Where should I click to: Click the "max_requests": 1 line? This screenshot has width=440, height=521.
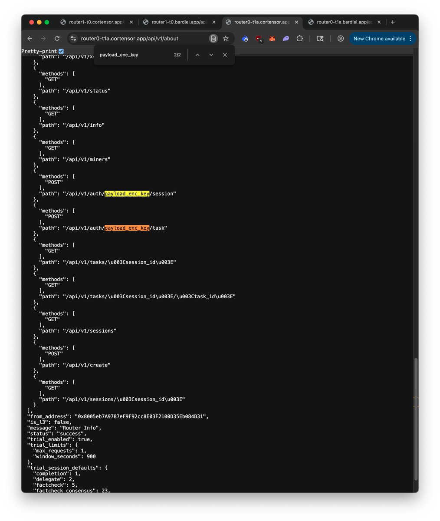pyautogui.click(x=60, y=451)
